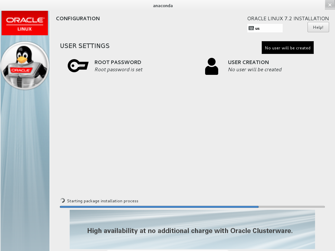Click the Oracle penguin mascot image
Screen dimensions: 335x251
click(25, 65)
